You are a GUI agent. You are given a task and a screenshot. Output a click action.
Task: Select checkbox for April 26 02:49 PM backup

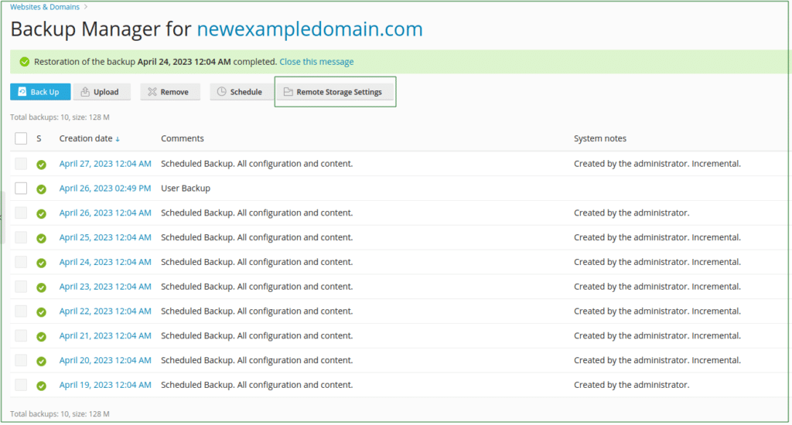(21, 189)
